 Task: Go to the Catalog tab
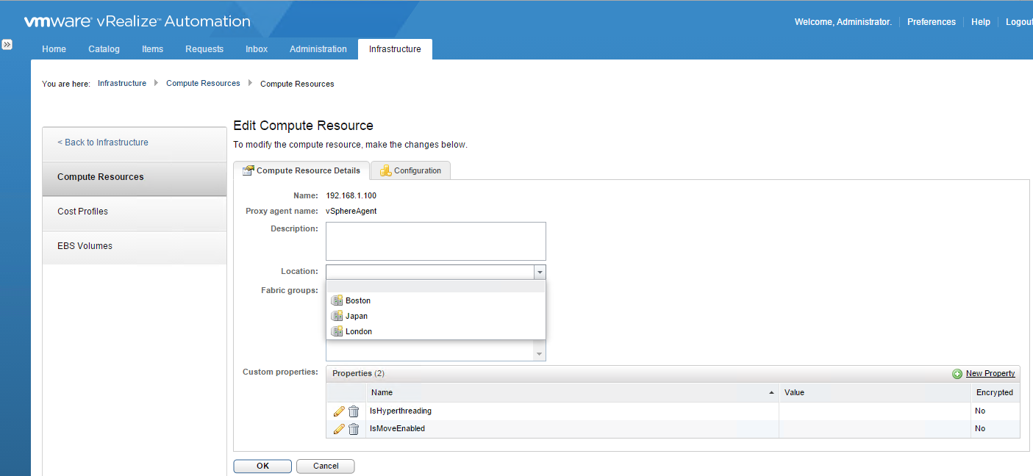click(x=104, y=49)
